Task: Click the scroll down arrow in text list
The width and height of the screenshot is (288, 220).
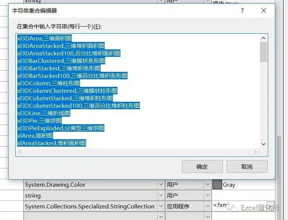Action: [263, 144]
